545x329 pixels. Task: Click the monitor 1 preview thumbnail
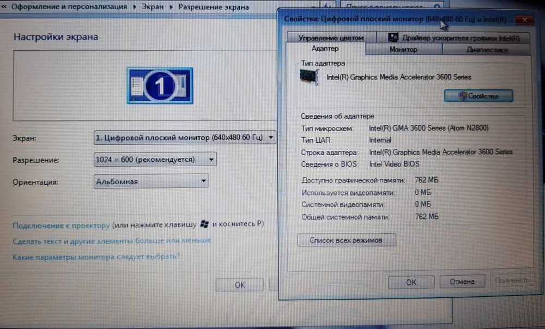160,86
